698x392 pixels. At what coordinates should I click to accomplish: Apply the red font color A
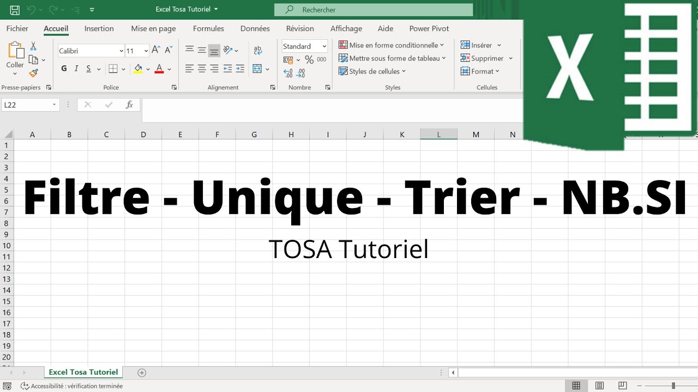coord(159,69)
